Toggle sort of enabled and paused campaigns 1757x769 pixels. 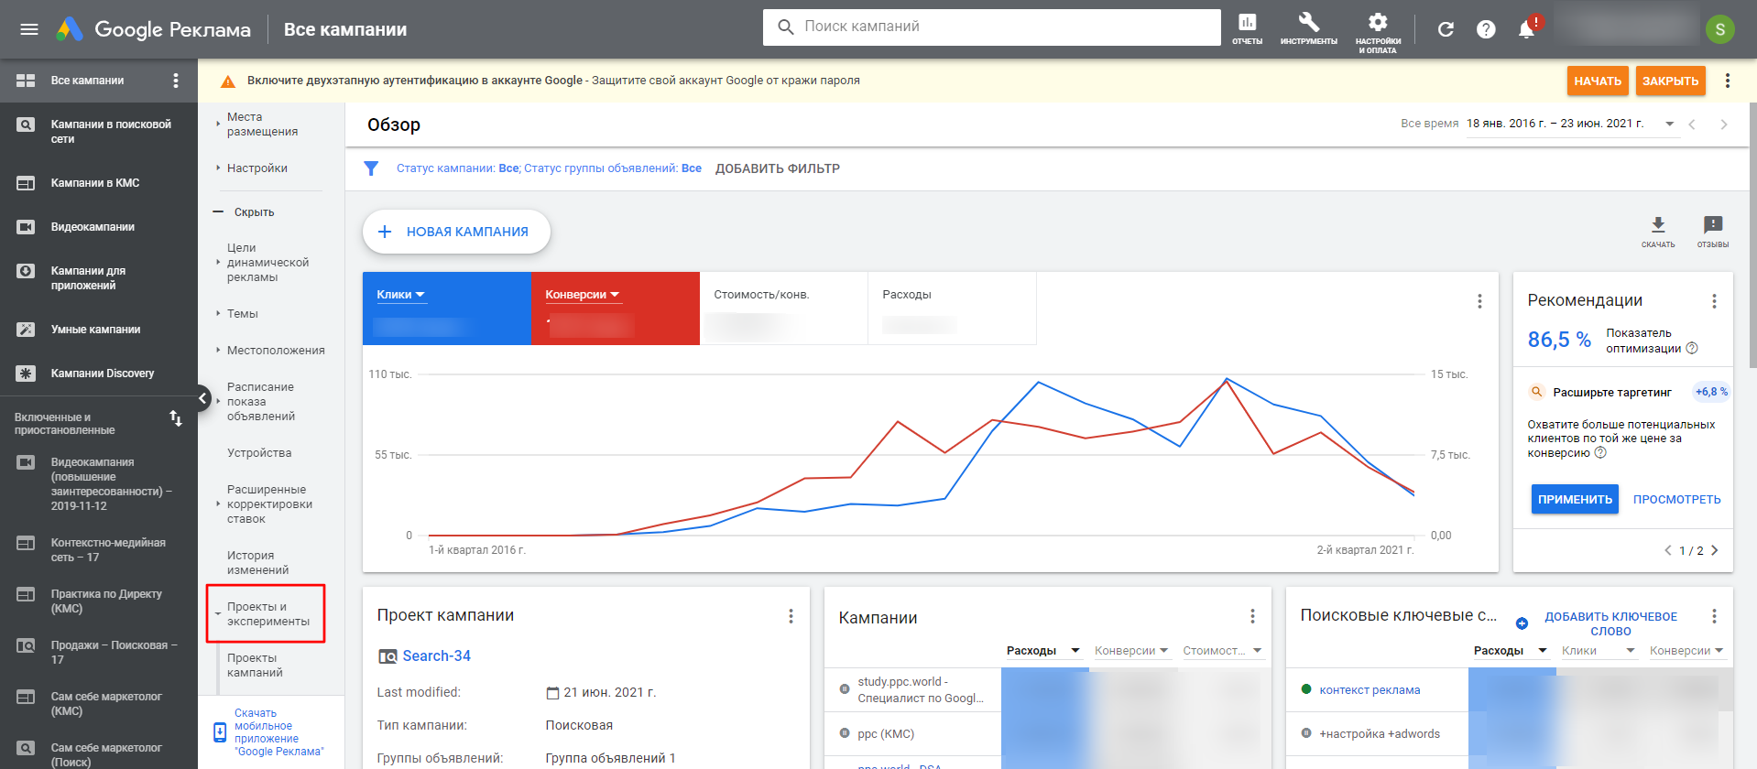pos(176,419)
